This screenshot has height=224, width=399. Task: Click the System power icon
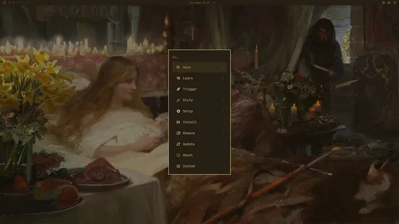[x=178, y=166]
